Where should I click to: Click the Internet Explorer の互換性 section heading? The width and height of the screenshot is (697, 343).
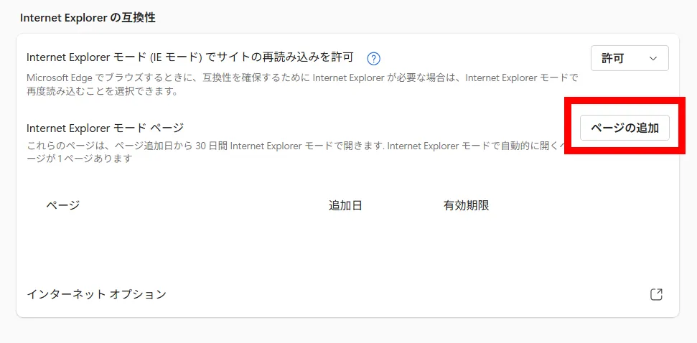[88, 18]
